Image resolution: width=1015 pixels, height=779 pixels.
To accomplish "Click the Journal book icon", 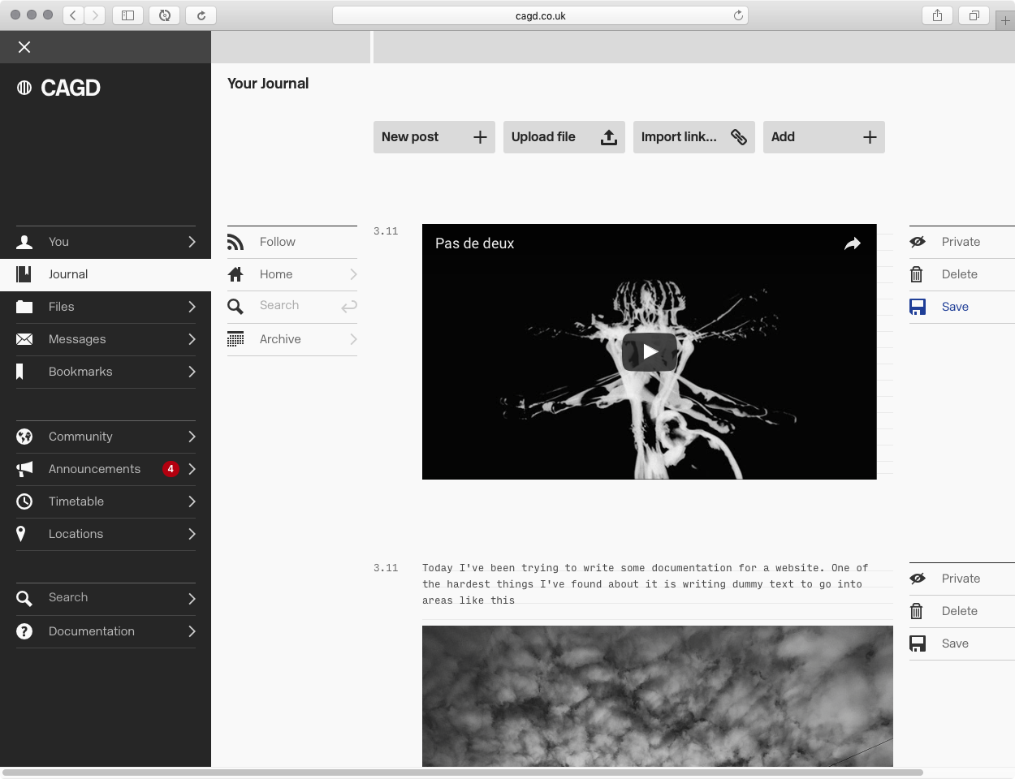I will 24,274.
